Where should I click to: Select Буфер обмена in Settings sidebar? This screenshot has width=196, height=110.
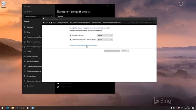[32, 76]
